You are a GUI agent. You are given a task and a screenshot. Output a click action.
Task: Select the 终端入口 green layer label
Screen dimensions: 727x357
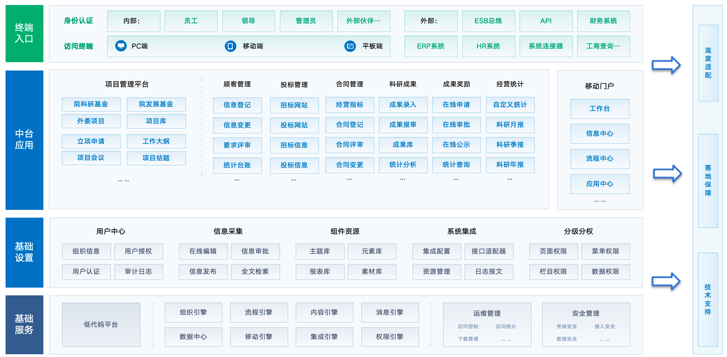click(x=24, y=34)
